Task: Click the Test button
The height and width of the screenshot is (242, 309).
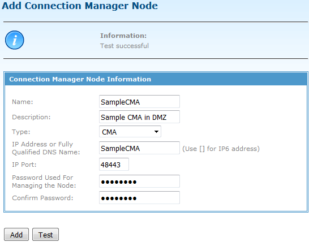Action: coord(45,235)
